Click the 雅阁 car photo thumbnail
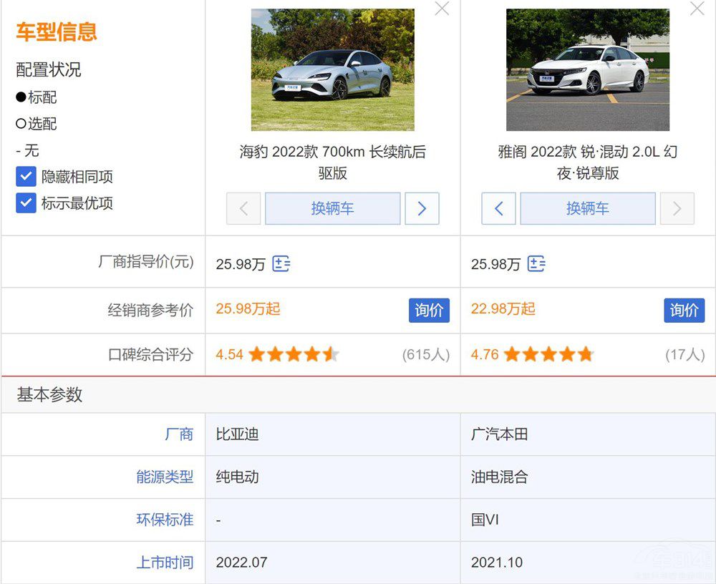The image size is (716, 584). point(587,70)
